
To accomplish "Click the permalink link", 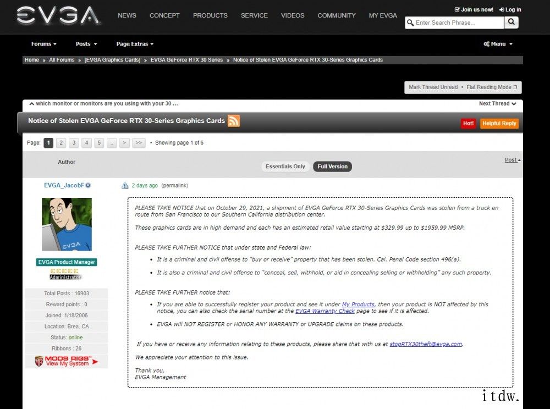I will click(x=175, y=186).
